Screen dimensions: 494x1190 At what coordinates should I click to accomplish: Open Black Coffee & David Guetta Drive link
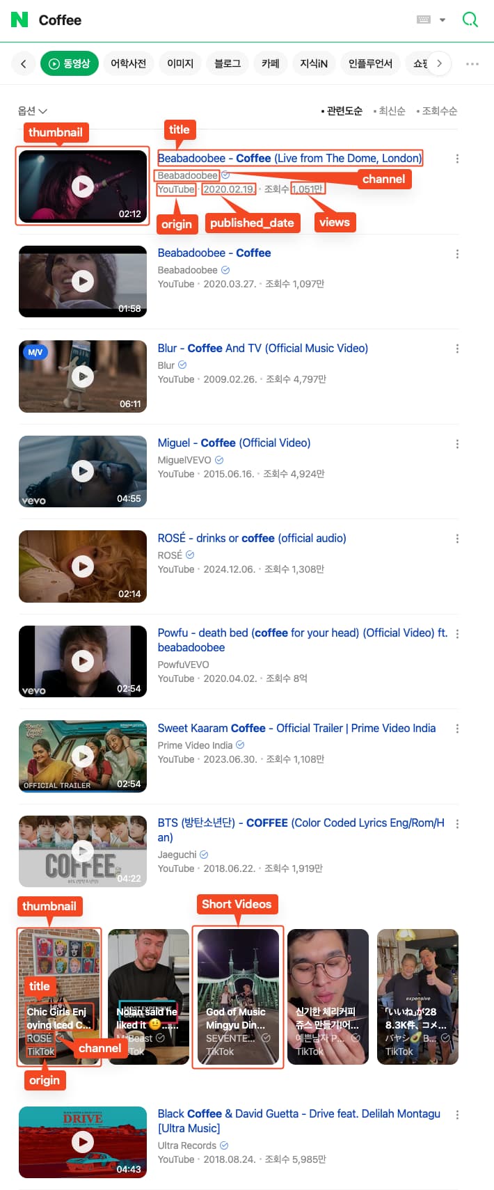[x=299, y=1121]
